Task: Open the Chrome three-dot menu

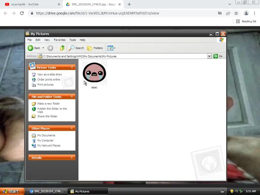Action: tap(254, 13)
